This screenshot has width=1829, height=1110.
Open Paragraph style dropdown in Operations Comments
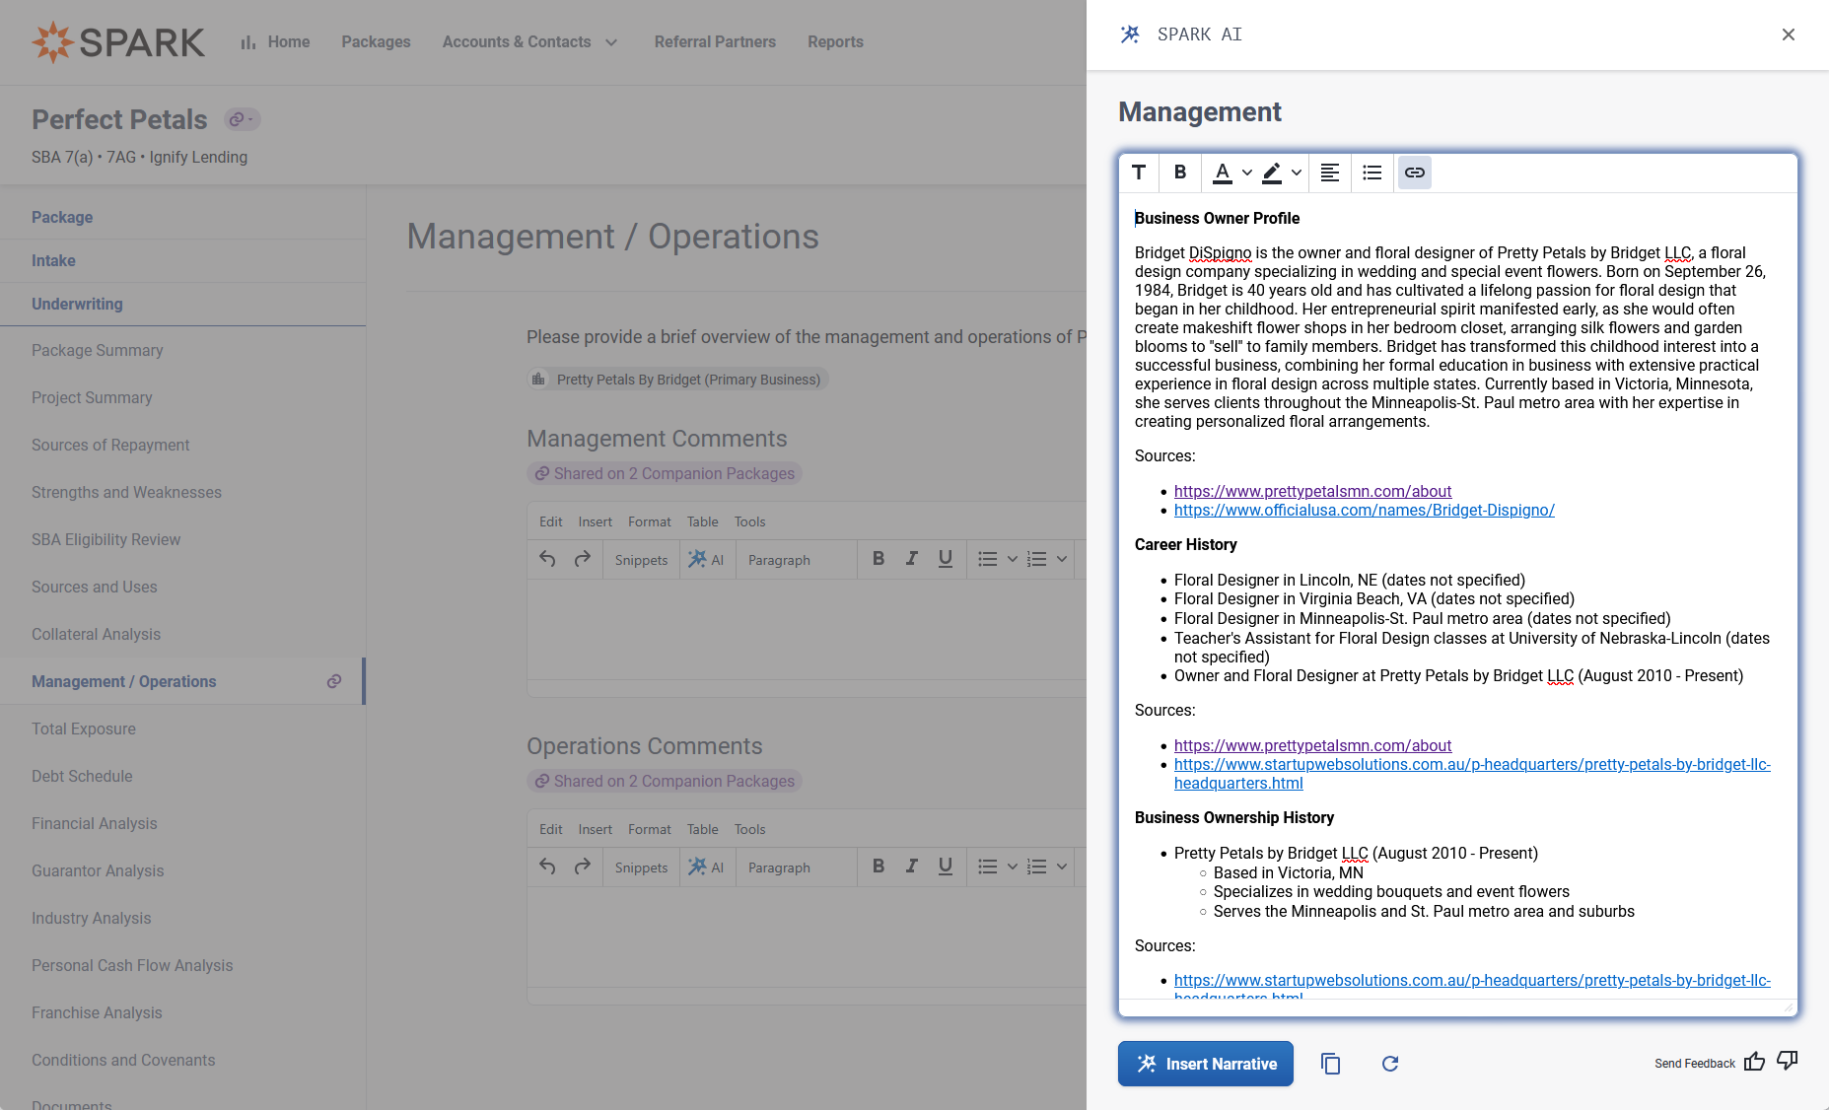coord(795,867)
